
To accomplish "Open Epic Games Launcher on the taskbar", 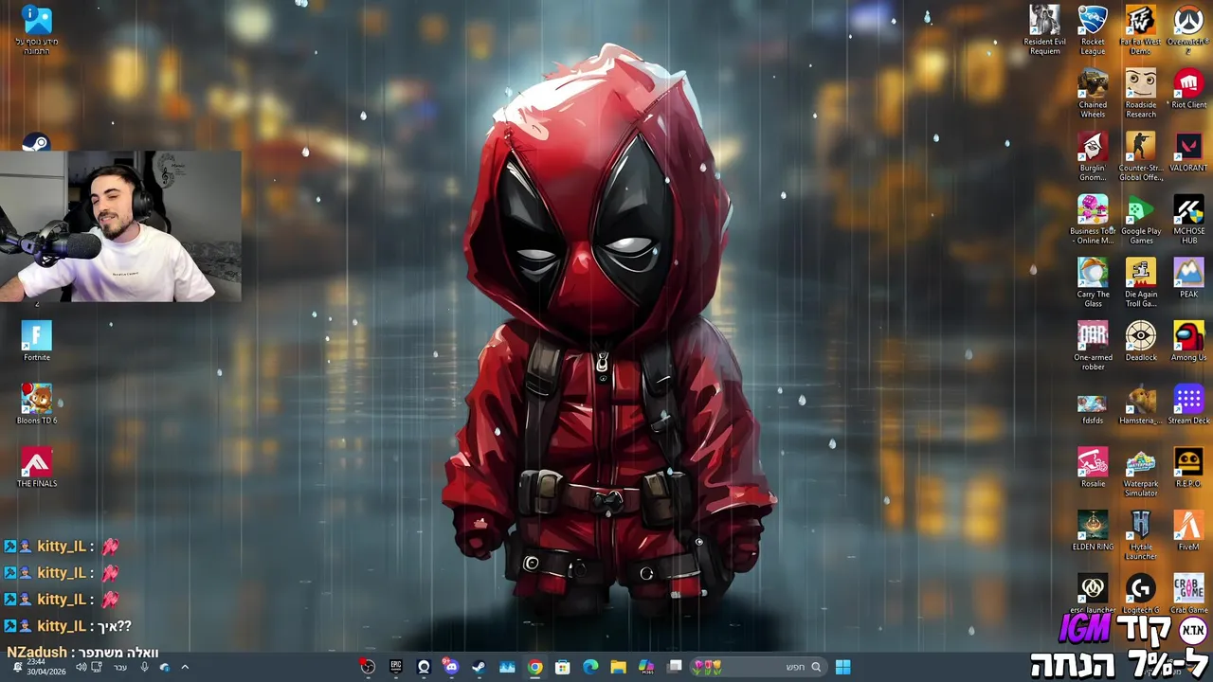I will pos(395,667).
